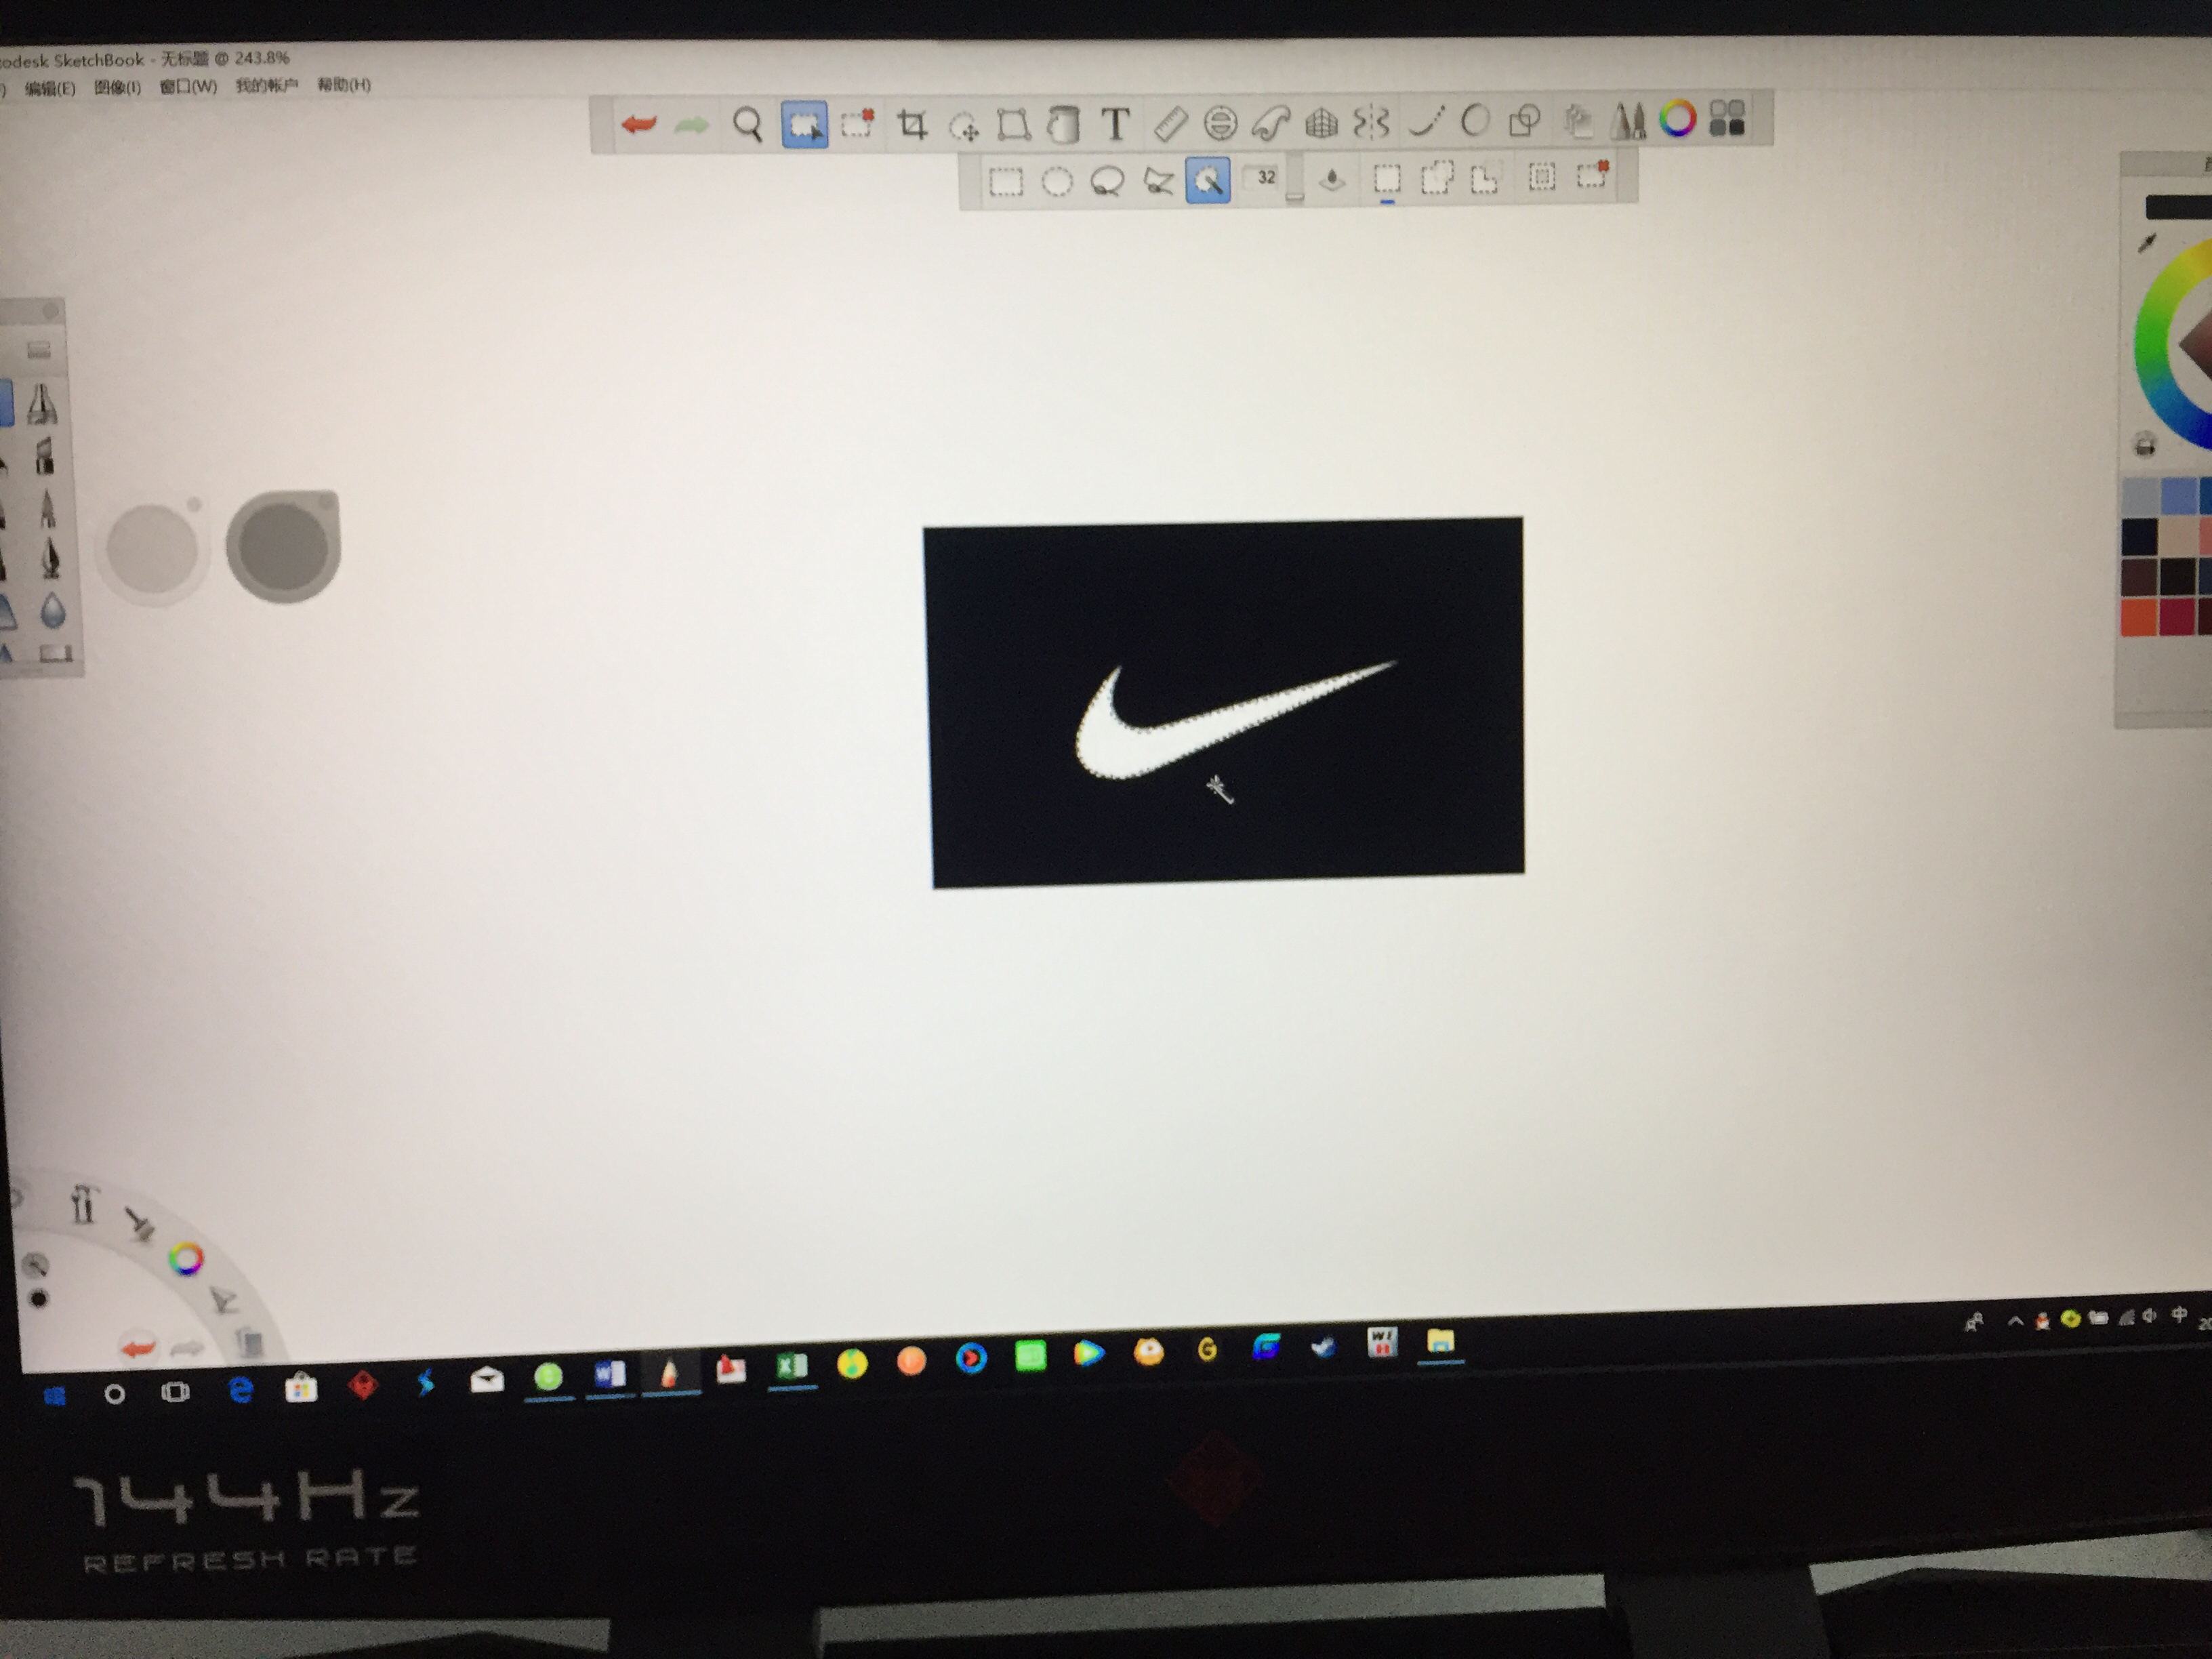Screen dimensions: 2212x1659
Task: Select the Flood Fill bucket tool
Action: (1063, 125)
